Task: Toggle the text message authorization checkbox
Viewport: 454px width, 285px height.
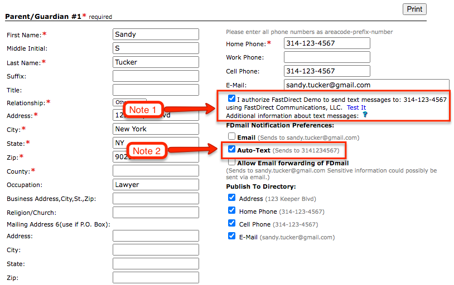Action: pos(231,99)
